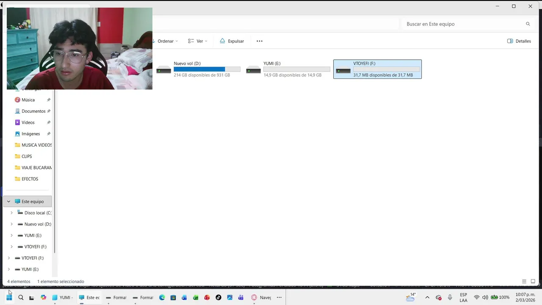Click the pin icon beside Documentos

[48, 111]
